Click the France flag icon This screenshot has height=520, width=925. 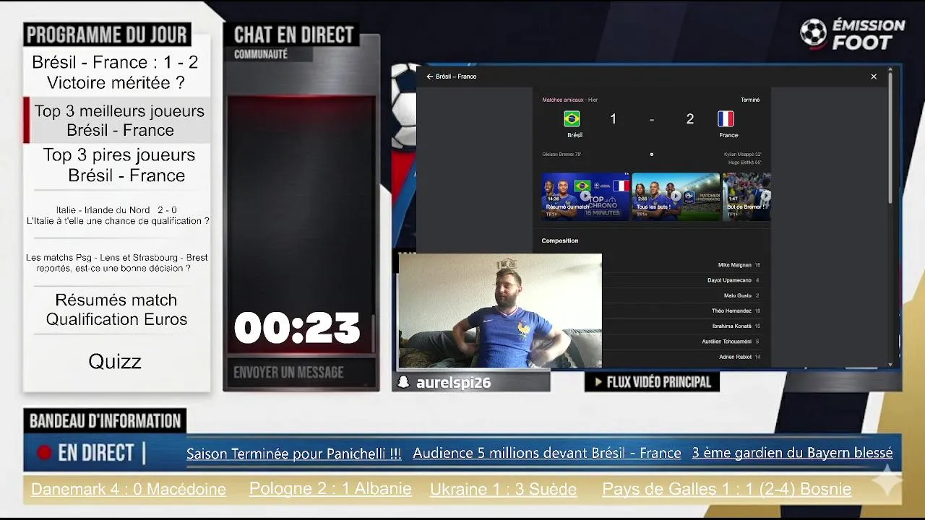[726, 118]
